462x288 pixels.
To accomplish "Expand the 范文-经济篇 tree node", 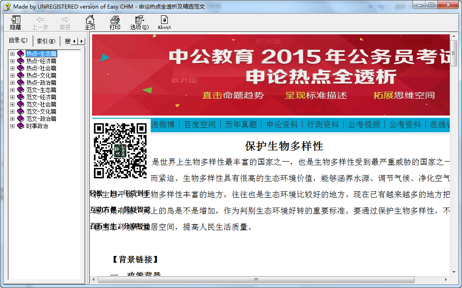I will coord(12,97).
